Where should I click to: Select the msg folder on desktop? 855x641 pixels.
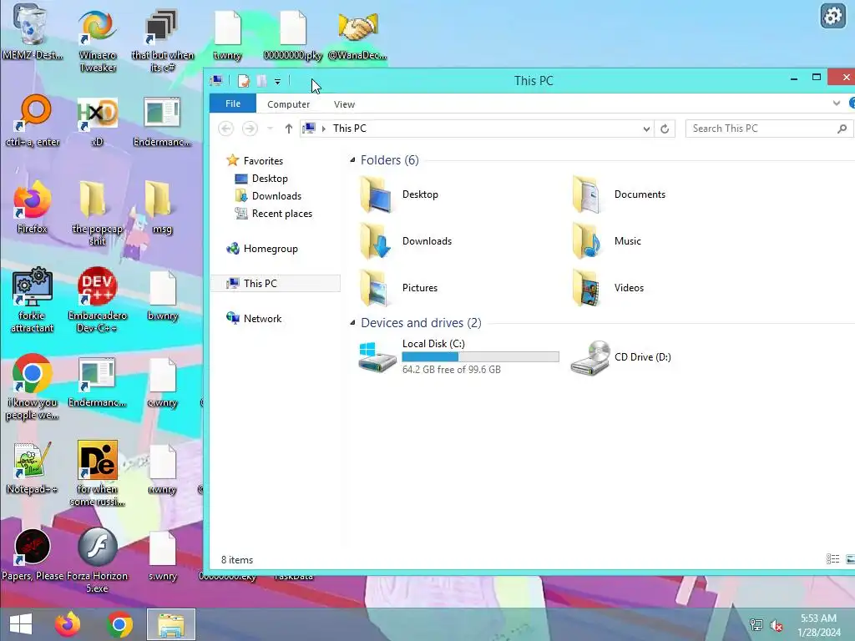click(x=162, y=207)
